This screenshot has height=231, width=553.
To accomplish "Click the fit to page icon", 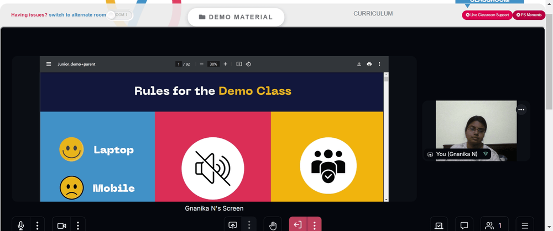I will (x=239, y=64).
